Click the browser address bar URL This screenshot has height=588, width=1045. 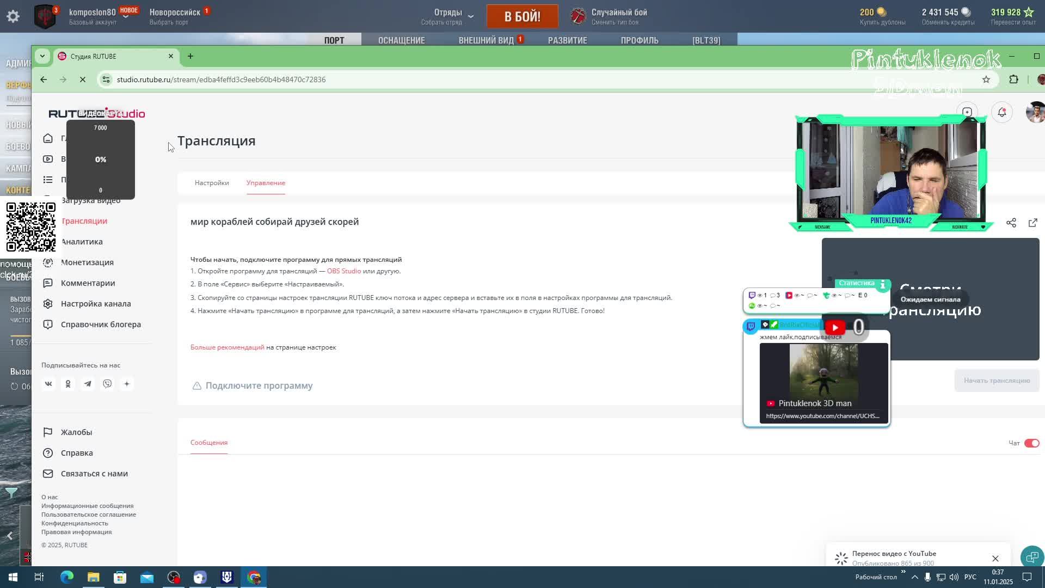pyautogui.click(x=221, y=79)
